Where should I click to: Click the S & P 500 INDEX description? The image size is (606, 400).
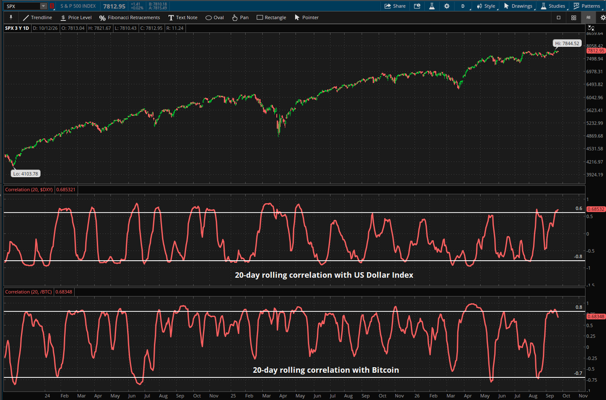tap(79, 6)
